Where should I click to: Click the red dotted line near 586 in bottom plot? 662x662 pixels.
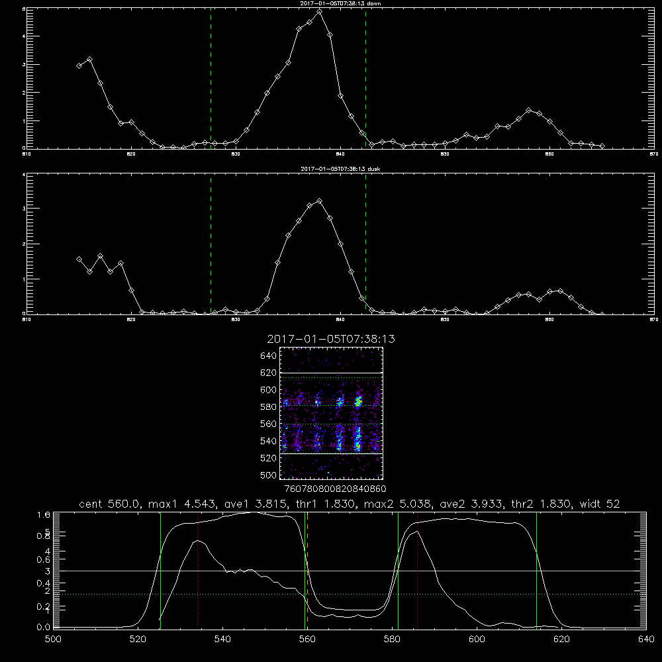click(x=417, y=571)
